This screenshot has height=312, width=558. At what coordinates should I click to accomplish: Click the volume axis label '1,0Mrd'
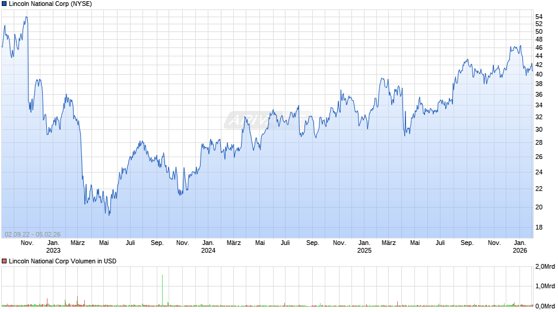(x=545, y=286)
